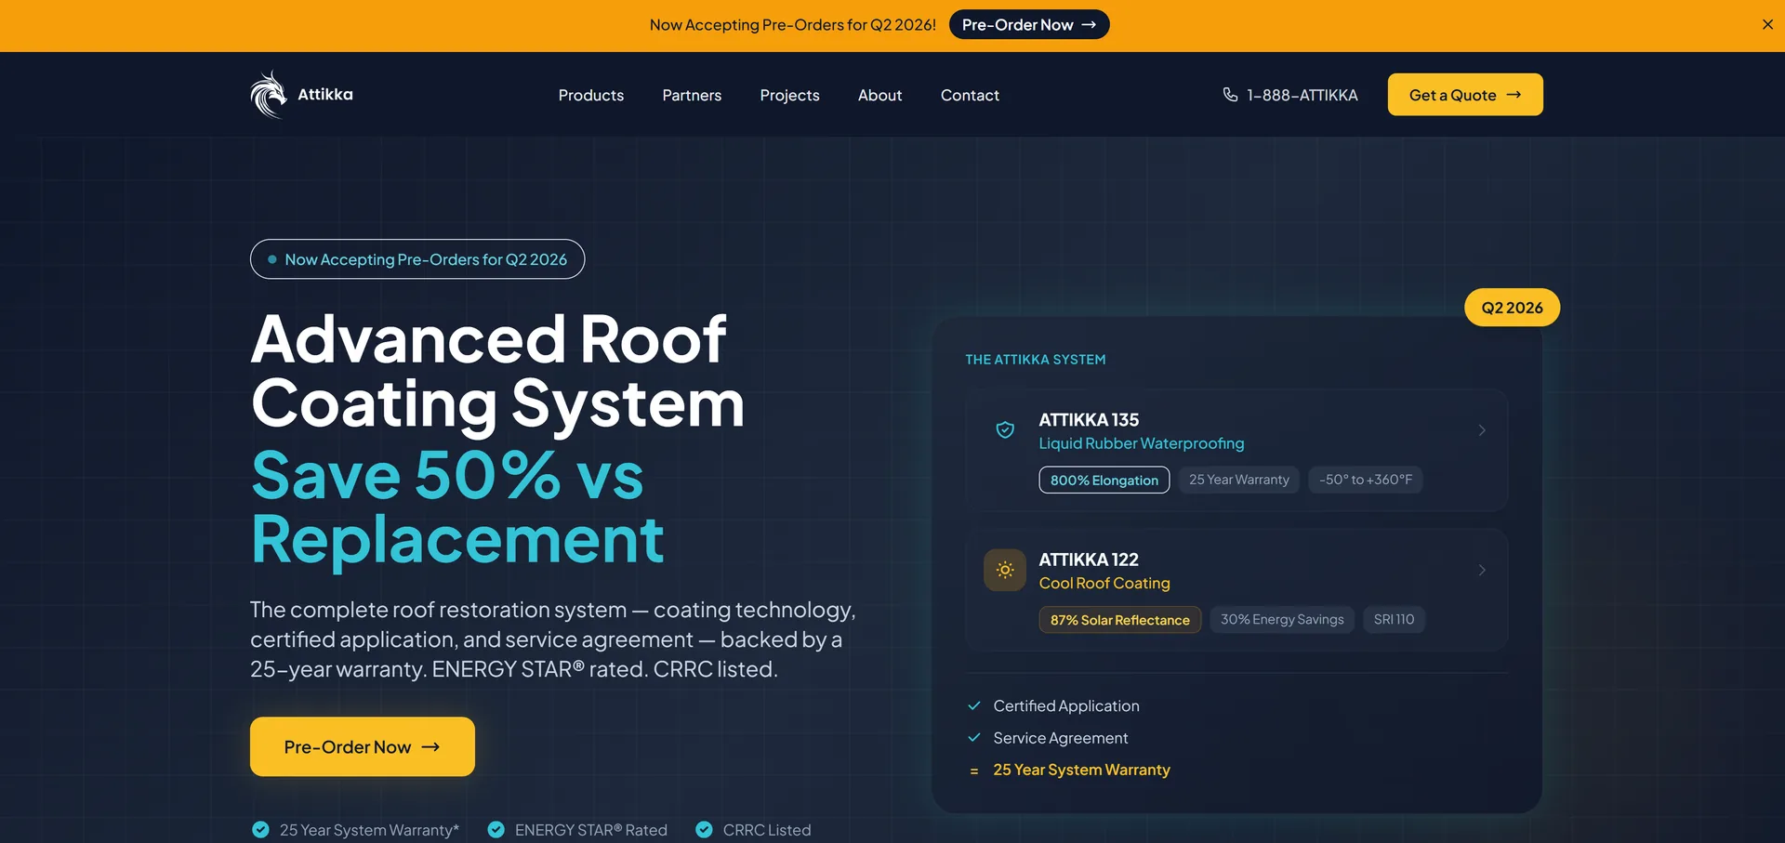1785x843 pixels.
Task: Click the Save 50% vs Replacement headline
Action: click(457, 507)
